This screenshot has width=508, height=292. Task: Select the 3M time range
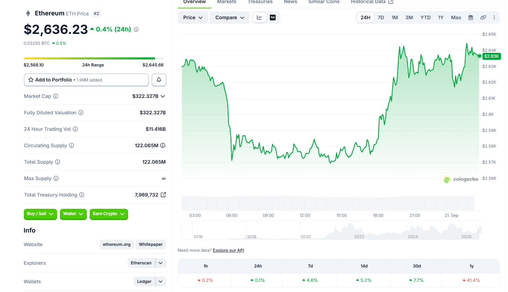tap(409, 17)
